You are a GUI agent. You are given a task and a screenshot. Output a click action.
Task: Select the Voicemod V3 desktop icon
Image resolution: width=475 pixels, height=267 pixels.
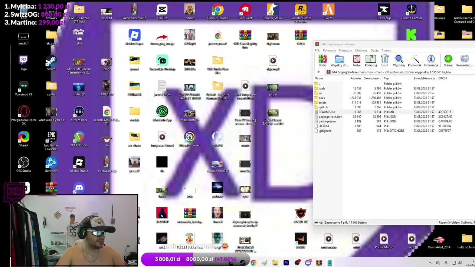pyautogui.click(x=23, y=88)
